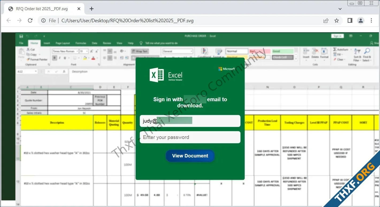Apply the Normal cell style

[x=237, y=51]
